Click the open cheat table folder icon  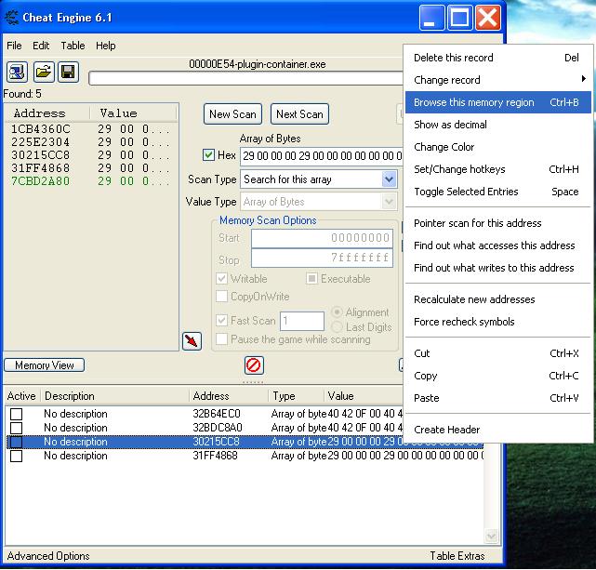44,72
